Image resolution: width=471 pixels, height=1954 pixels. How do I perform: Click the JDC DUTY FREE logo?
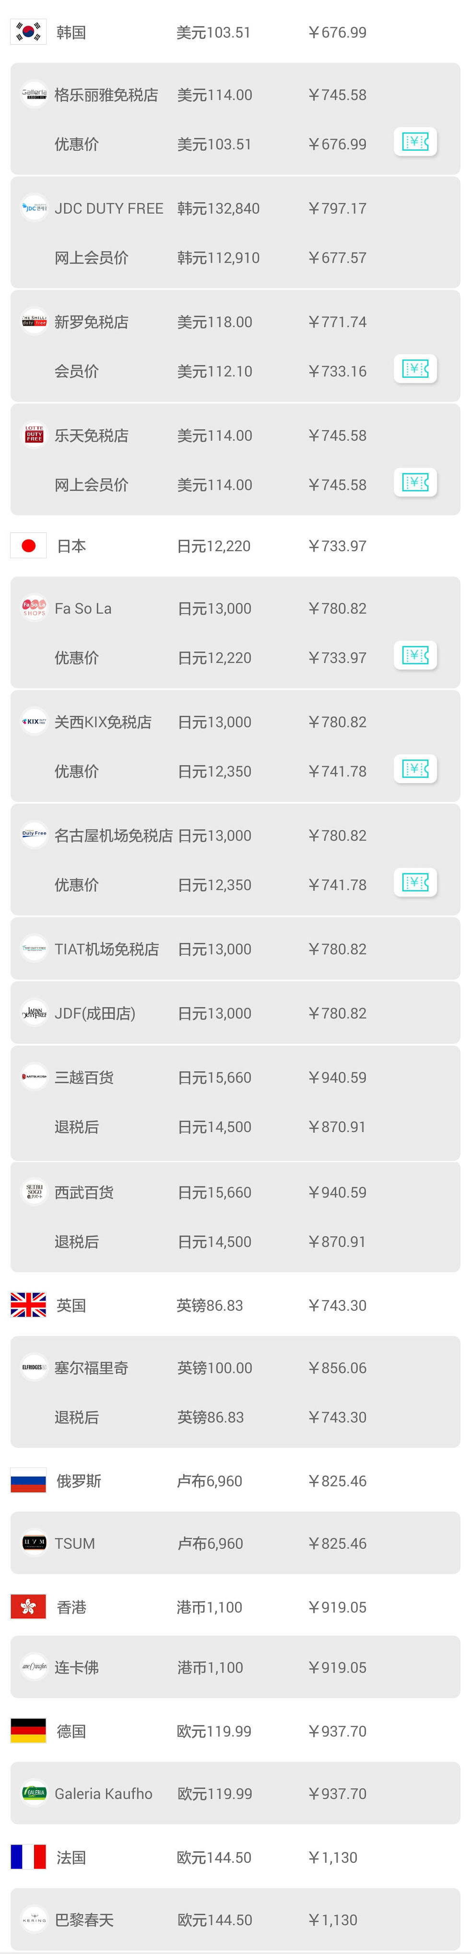click(x=33, y=208)
